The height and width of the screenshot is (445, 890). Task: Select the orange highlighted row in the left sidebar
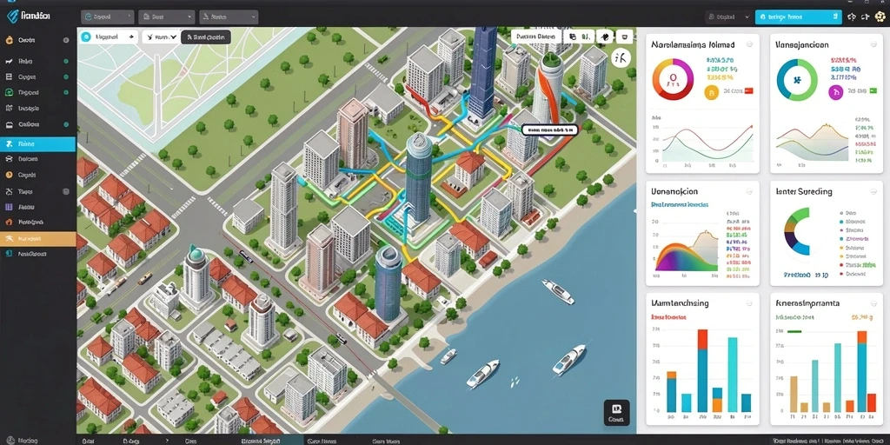click(37, 239)
